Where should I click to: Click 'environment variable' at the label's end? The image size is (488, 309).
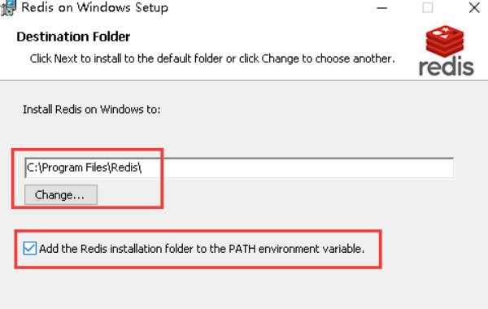pyautogui.click(x=312, y=249)
